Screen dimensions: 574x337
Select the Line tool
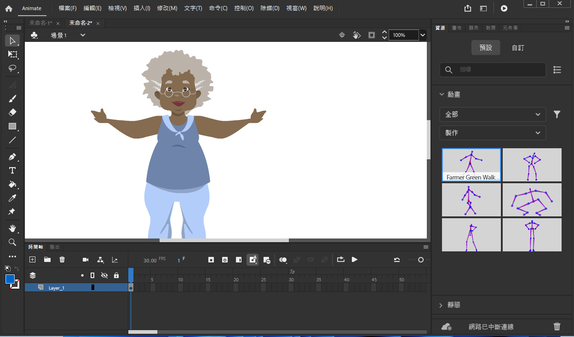click(12, 140)
